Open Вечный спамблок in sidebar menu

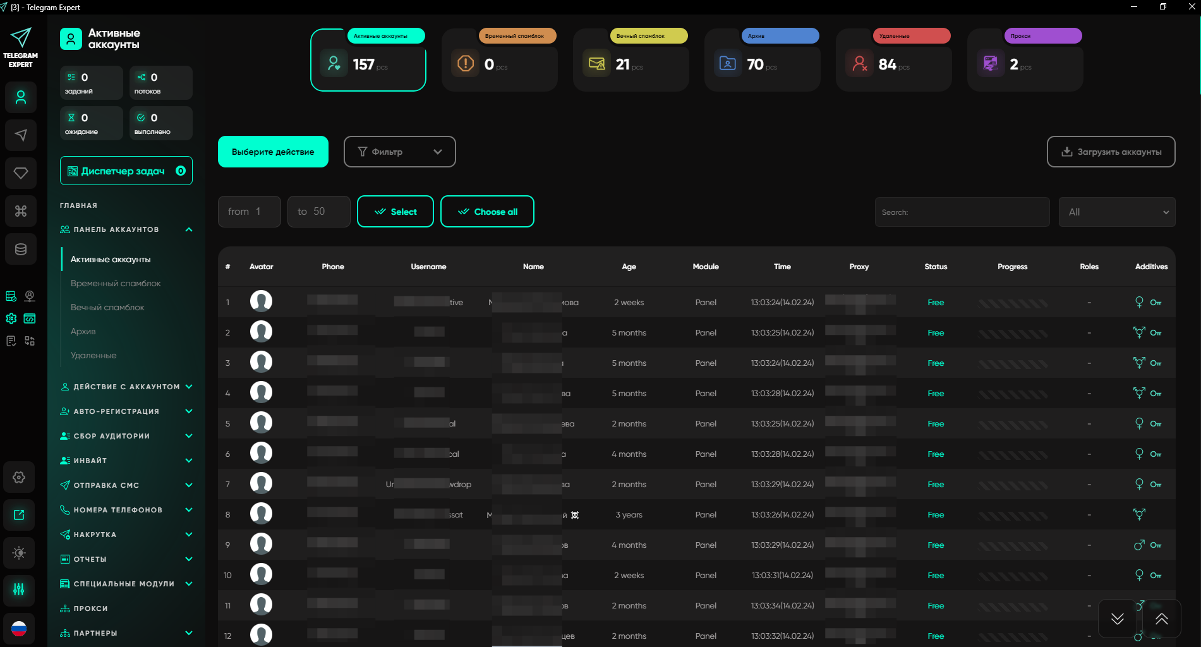coord(107,307)
